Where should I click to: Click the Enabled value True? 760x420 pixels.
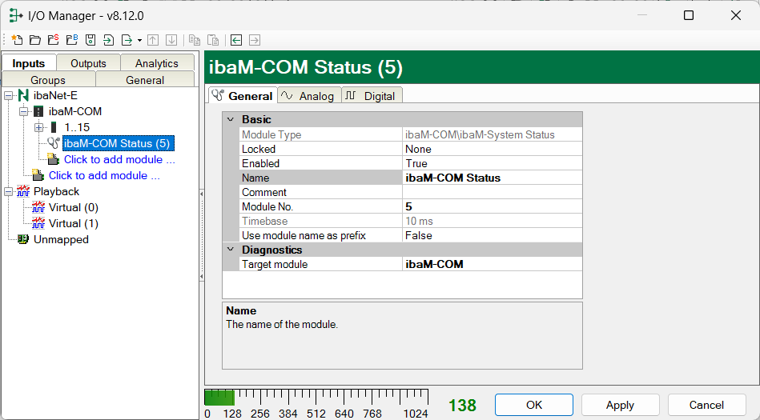click(x=493, y=163)
